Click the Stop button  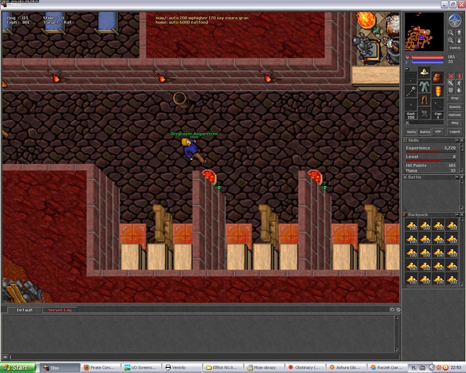coord(455,98)
